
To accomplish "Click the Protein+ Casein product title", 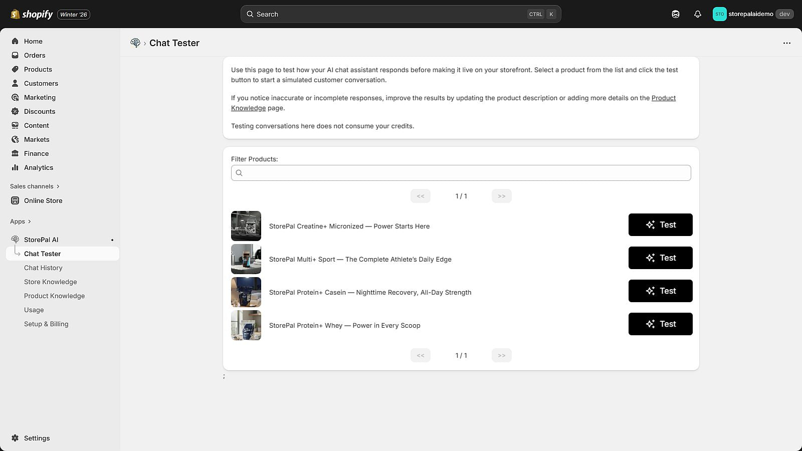I will tap(370, 292).
